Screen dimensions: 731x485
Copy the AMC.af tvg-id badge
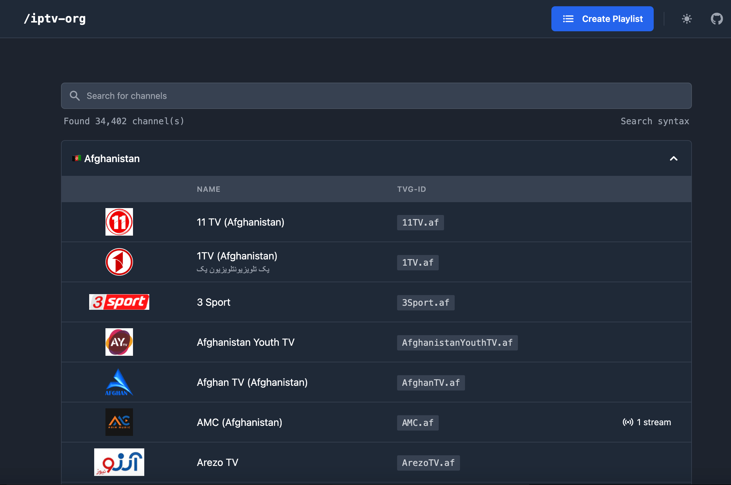tap(418, 423)
